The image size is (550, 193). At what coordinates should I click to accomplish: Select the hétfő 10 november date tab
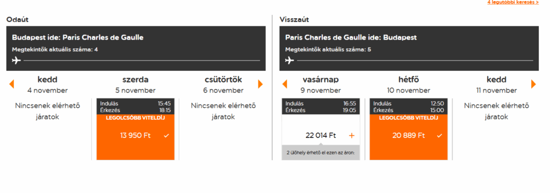[x=409, y=85]
